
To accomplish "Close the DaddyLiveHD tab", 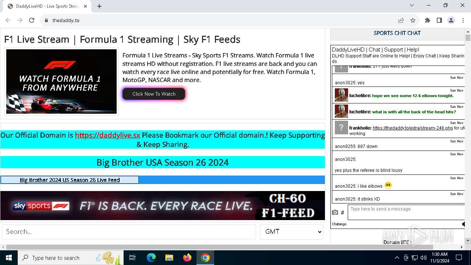I will (x=85, y=6).
